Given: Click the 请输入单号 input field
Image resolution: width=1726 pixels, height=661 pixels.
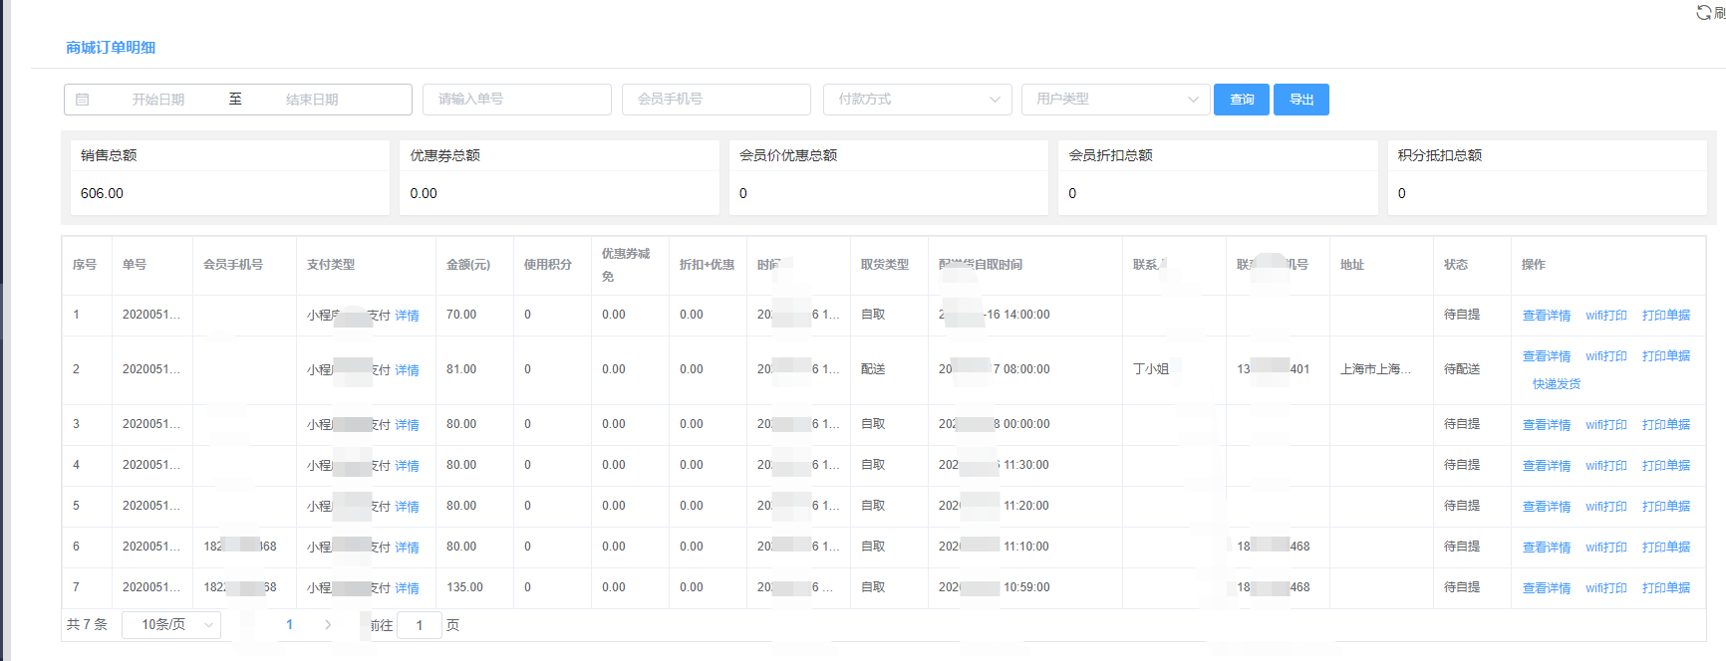Looking at the screenshot, I should click(516, 100).
